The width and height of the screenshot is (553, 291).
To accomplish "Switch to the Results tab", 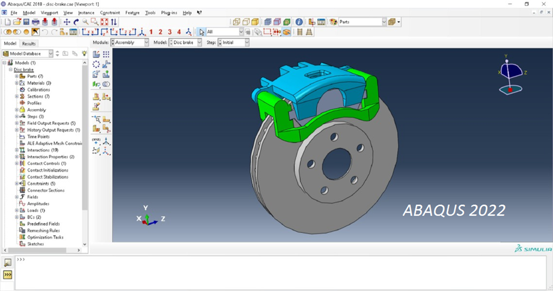I will (29, 43).
